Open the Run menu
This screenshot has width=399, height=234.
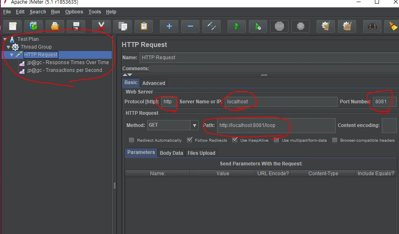[55, 12]
